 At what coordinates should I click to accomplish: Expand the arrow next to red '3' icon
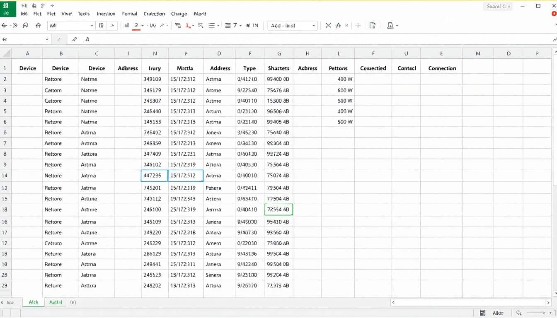[143, 26]
